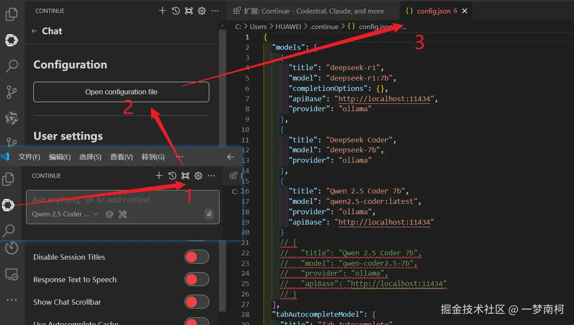The height and width of the screenshot is (325, 574).
Task: Send the message with the enter-arrow button
Action: click(x=209, y=214)
